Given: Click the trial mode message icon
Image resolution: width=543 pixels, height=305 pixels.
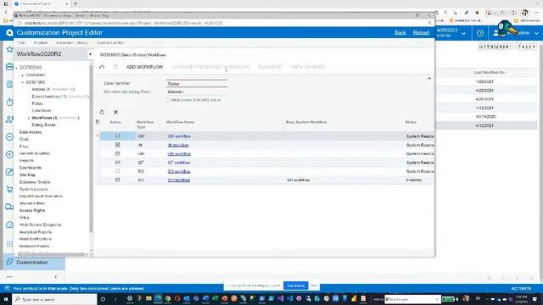Looking at the screenshot, I should (8, 288).
